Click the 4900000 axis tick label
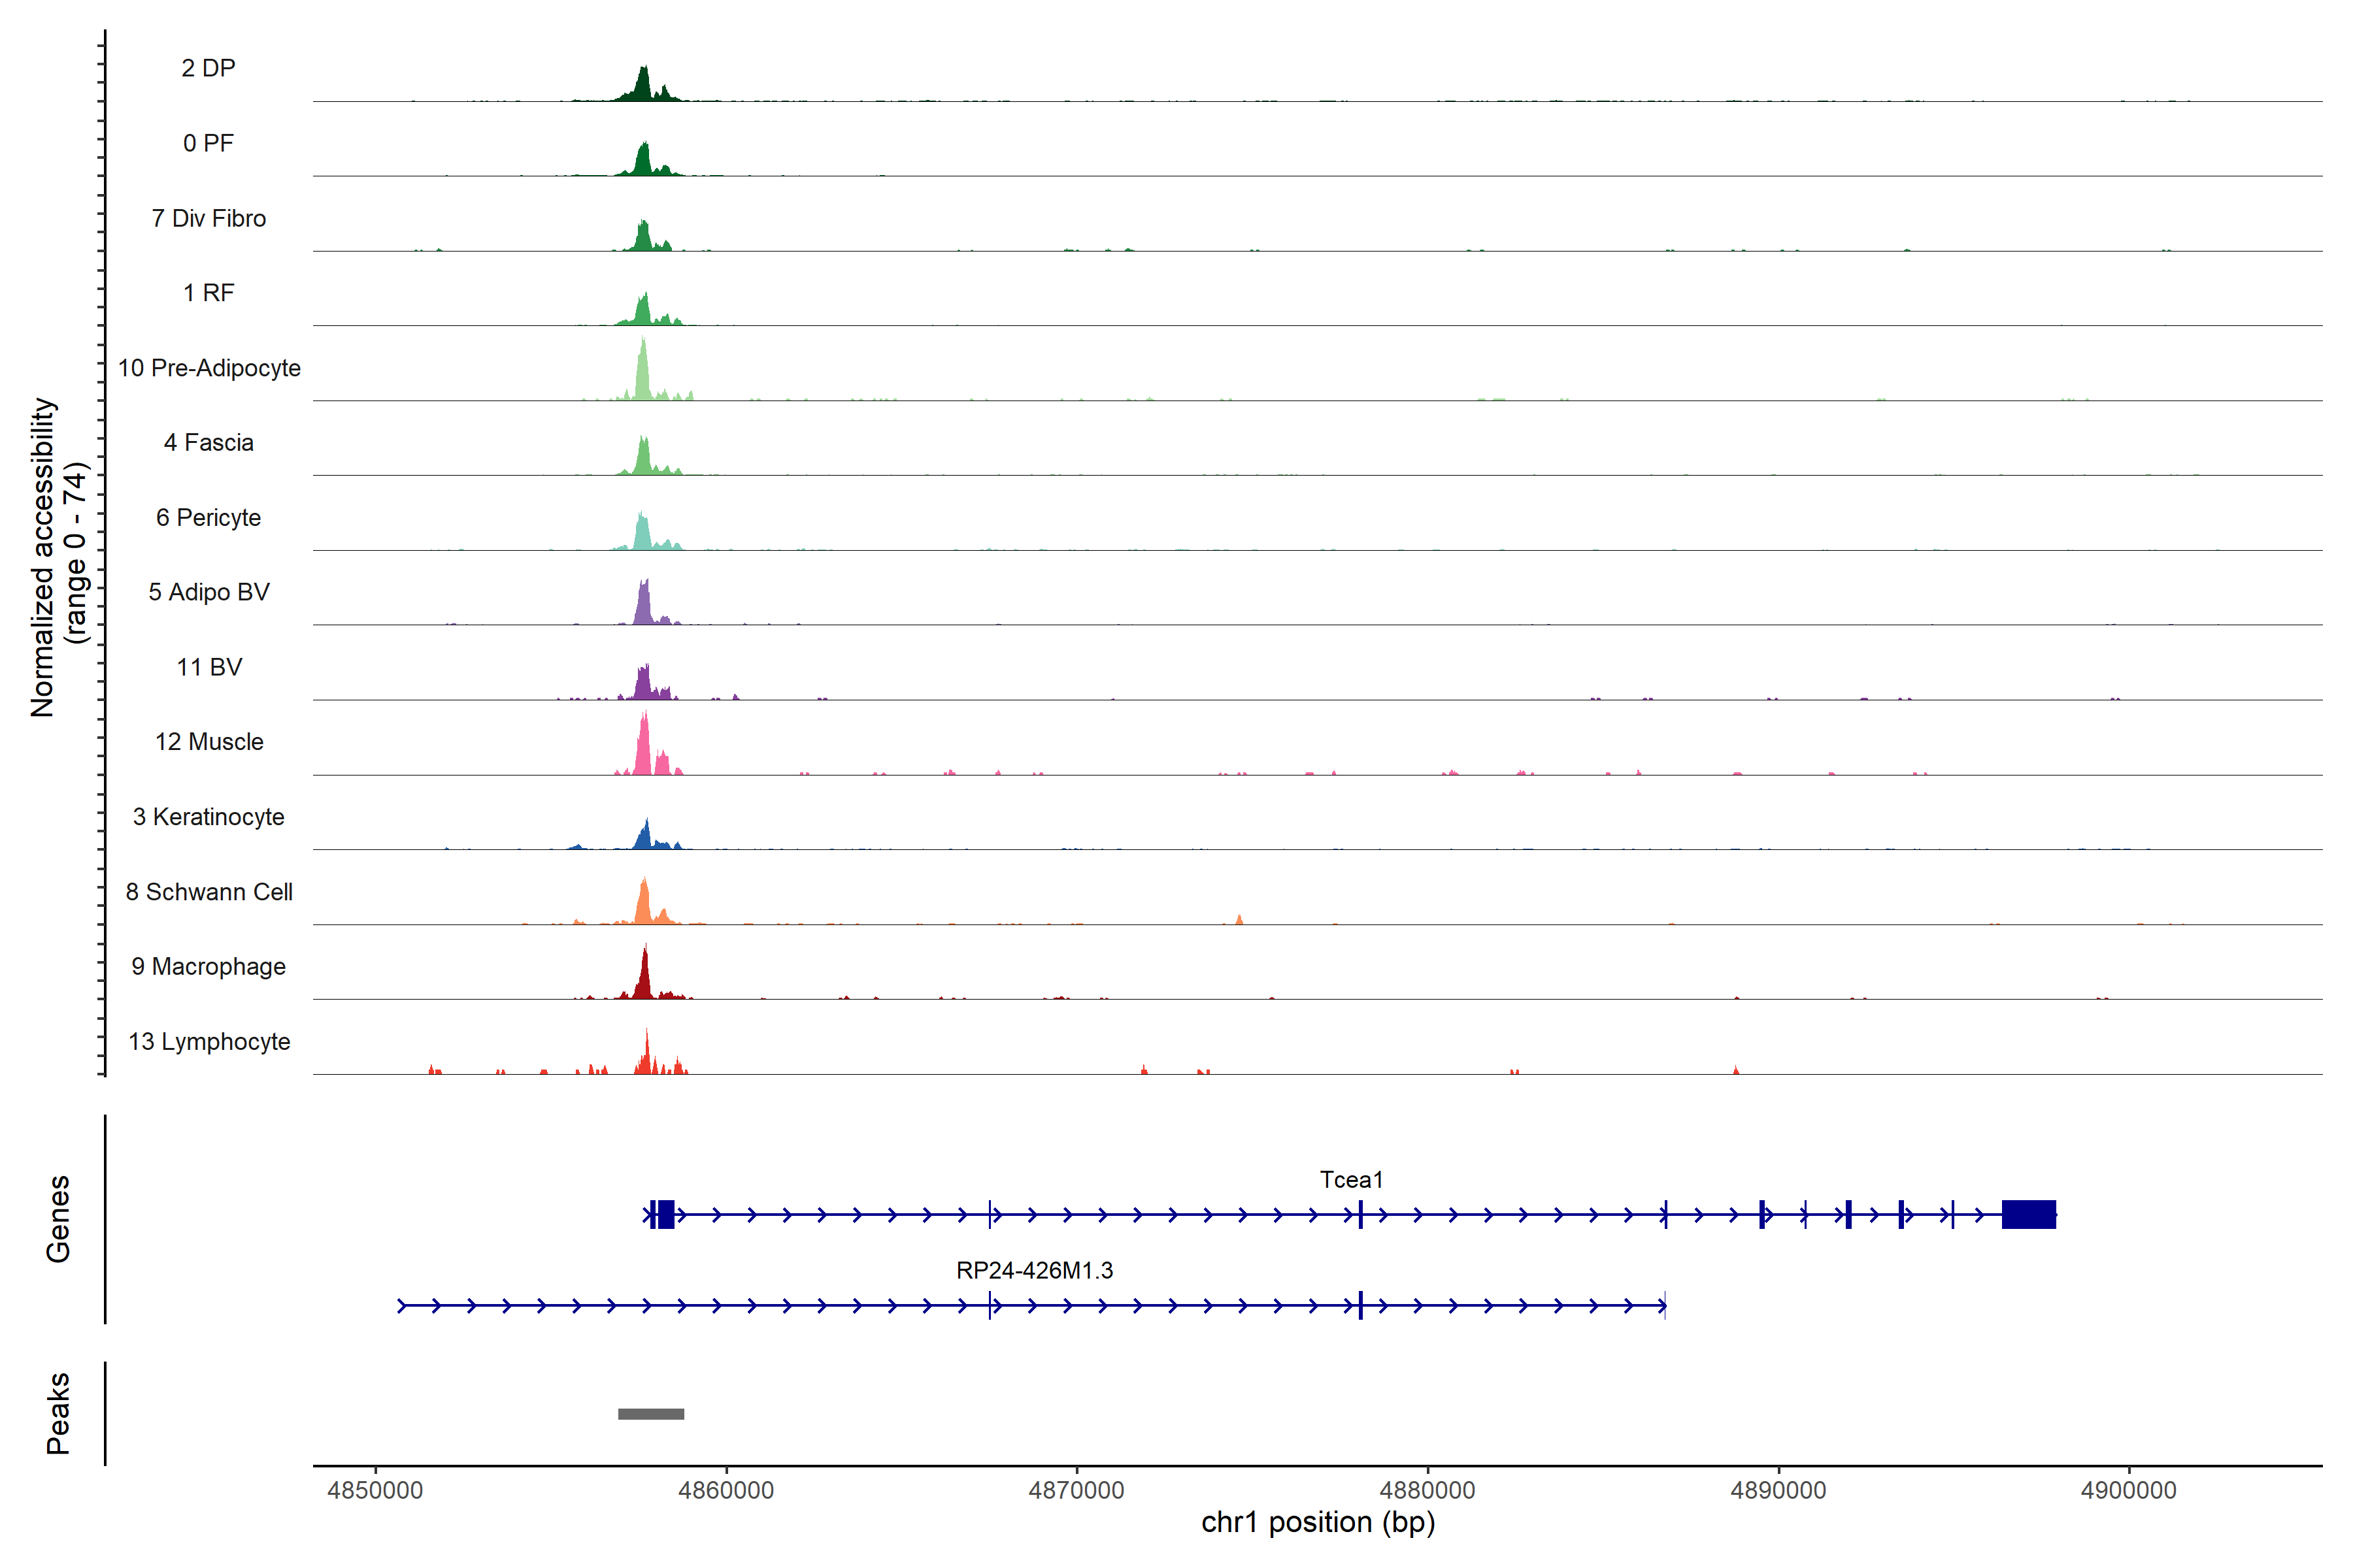2353x1568 pixels. (x=2128, y=1490)
